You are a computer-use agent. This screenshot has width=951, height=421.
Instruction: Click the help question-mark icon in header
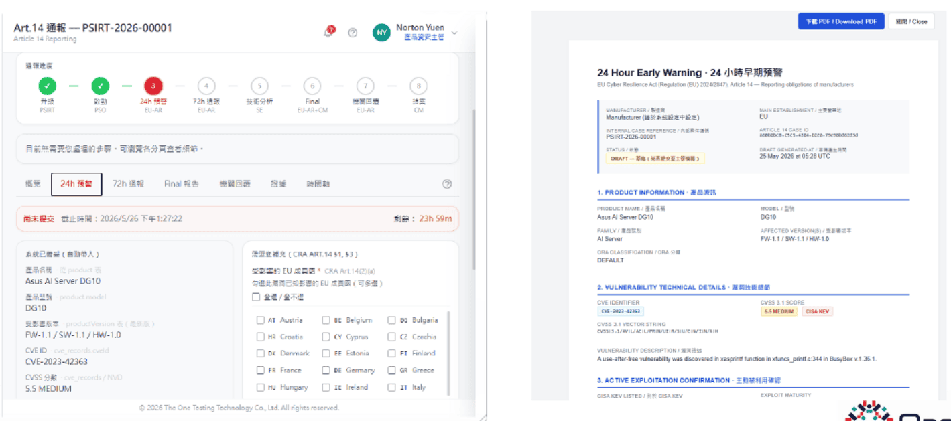click(x=353, y=33)
